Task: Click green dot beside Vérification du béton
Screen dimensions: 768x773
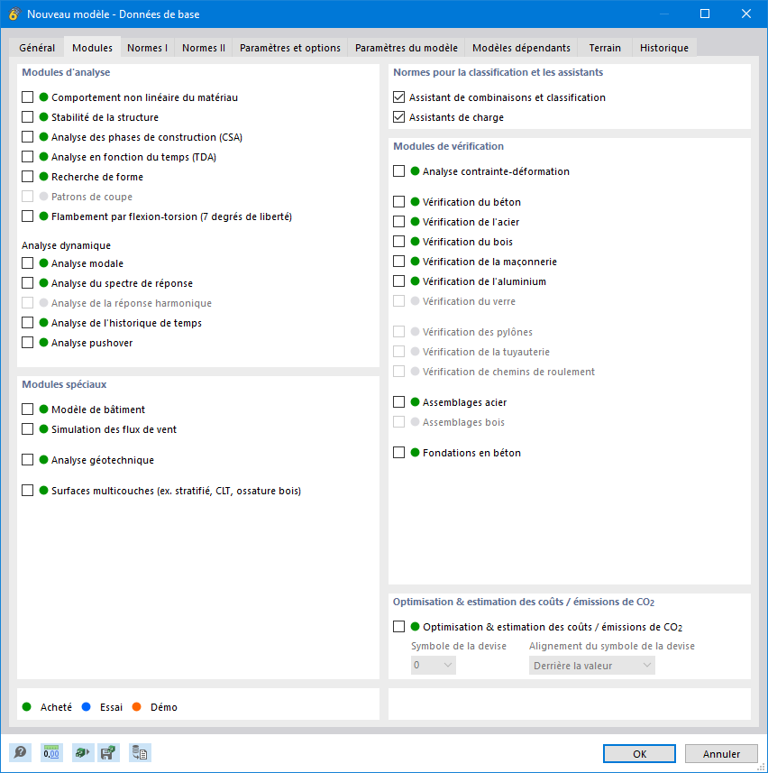Action: 415,202
